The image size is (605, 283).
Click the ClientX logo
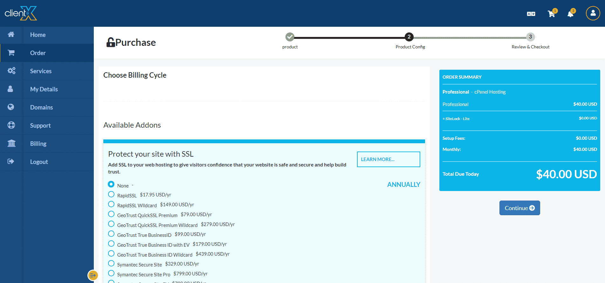pyautogui.click(x=21, y=13)
